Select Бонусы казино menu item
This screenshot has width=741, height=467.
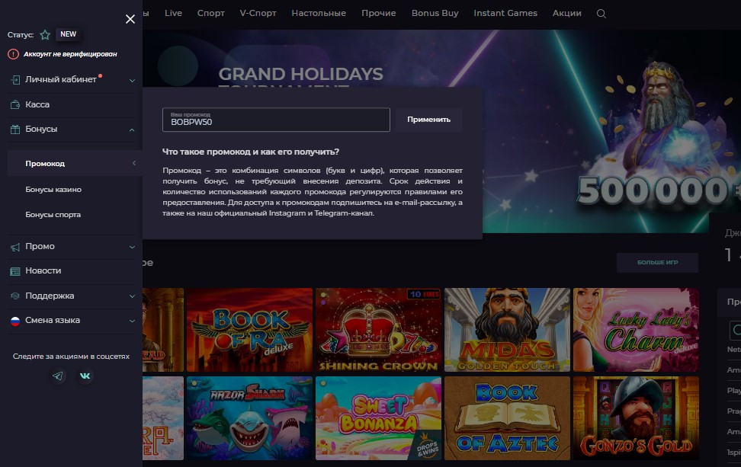(53, 190)
